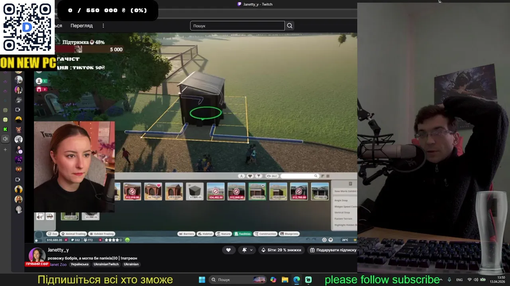The image size is (510, 286).
Task: Click the text tag filter icon
Action: [241, 176]
